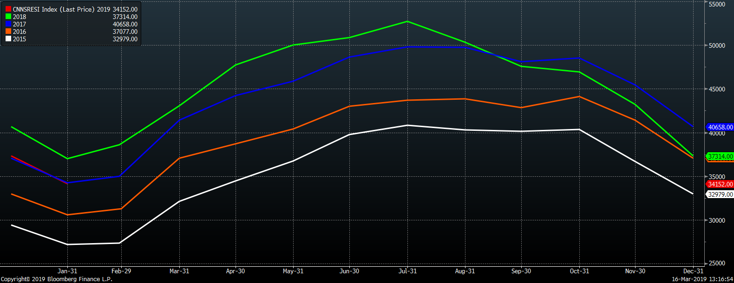Viewport: 734px width, 283px height.
Task: Select the Jul-31 date label on x-axis
Action: click(407, 271)
